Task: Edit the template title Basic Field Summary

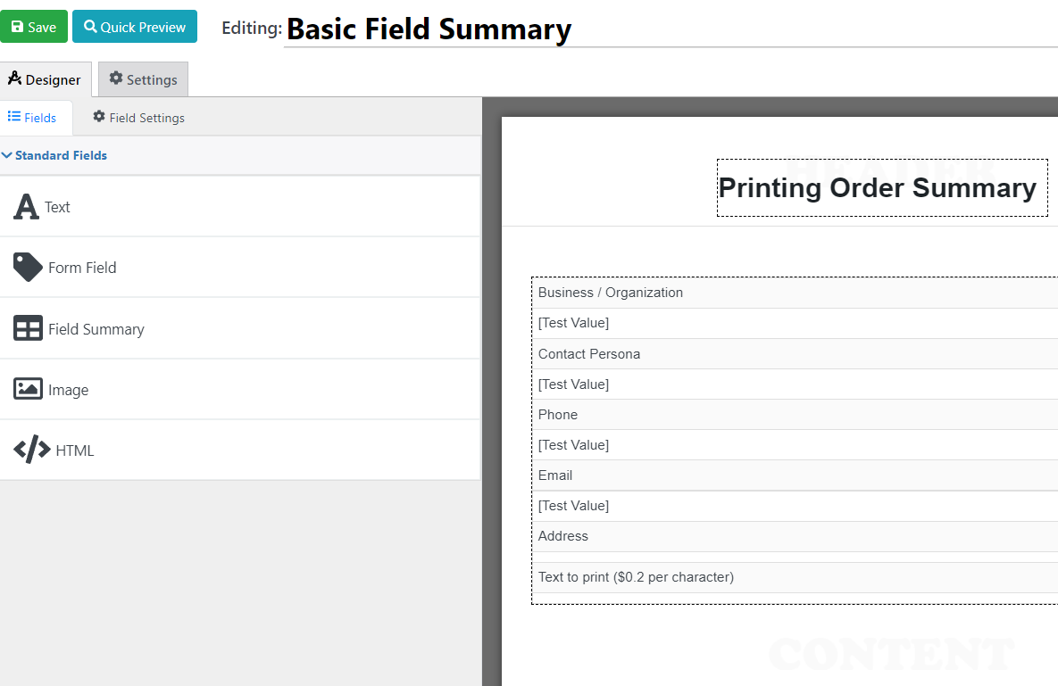Action: tap(429, 29)
